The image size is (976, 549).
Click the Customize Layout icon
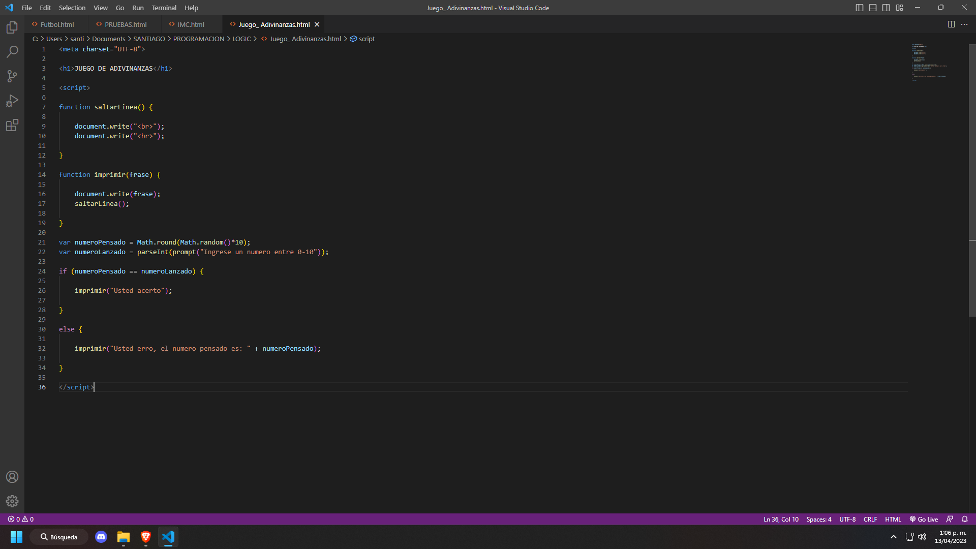click(899, 8)
